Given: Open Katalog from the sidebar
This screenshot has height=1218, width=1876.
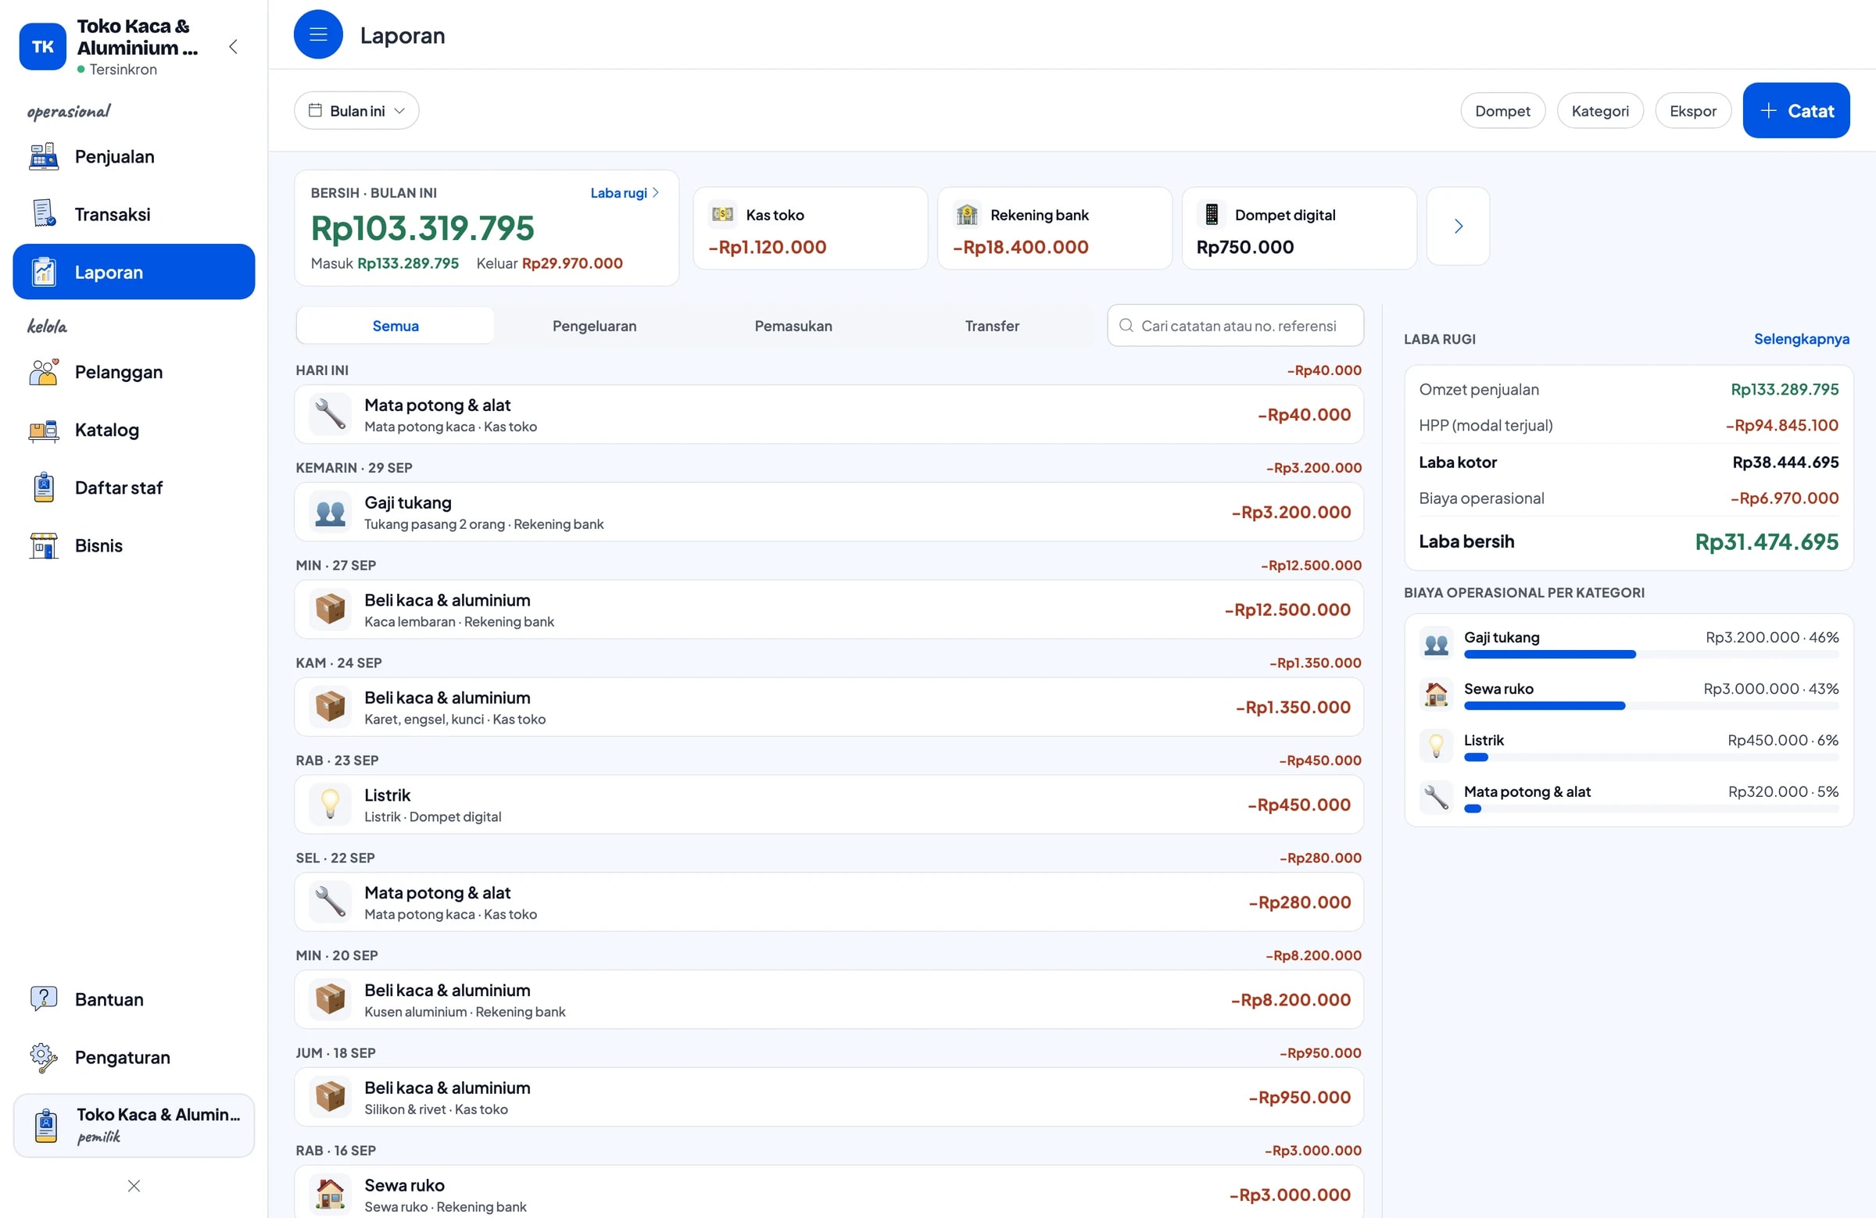Looking at the screenshot, I should 134,430.
